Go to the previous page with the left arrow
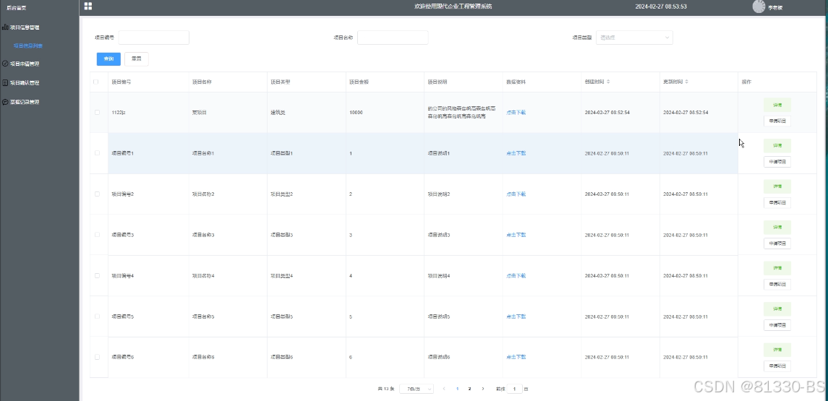828x401 pixels. tap(444, 389)
